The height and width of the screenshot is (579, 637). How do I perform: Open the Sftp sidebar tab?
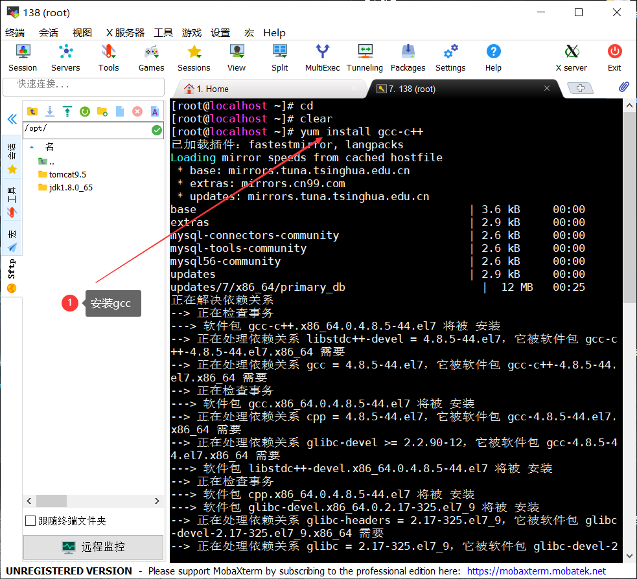click(x=12, y=276)
